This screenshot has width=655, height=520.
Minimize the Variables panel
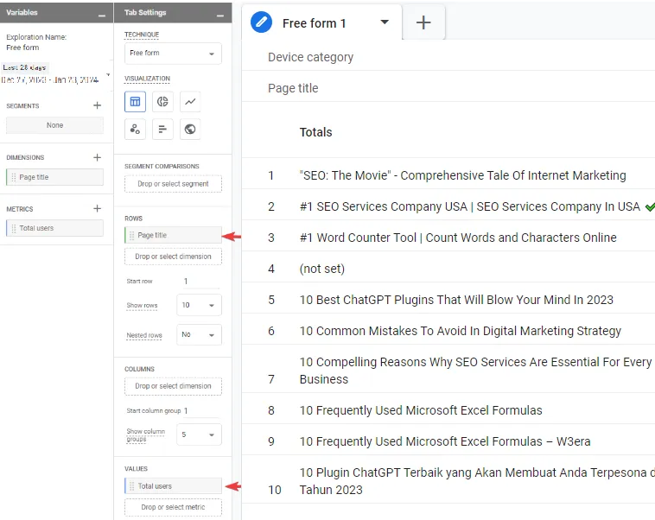click(102, 14)
